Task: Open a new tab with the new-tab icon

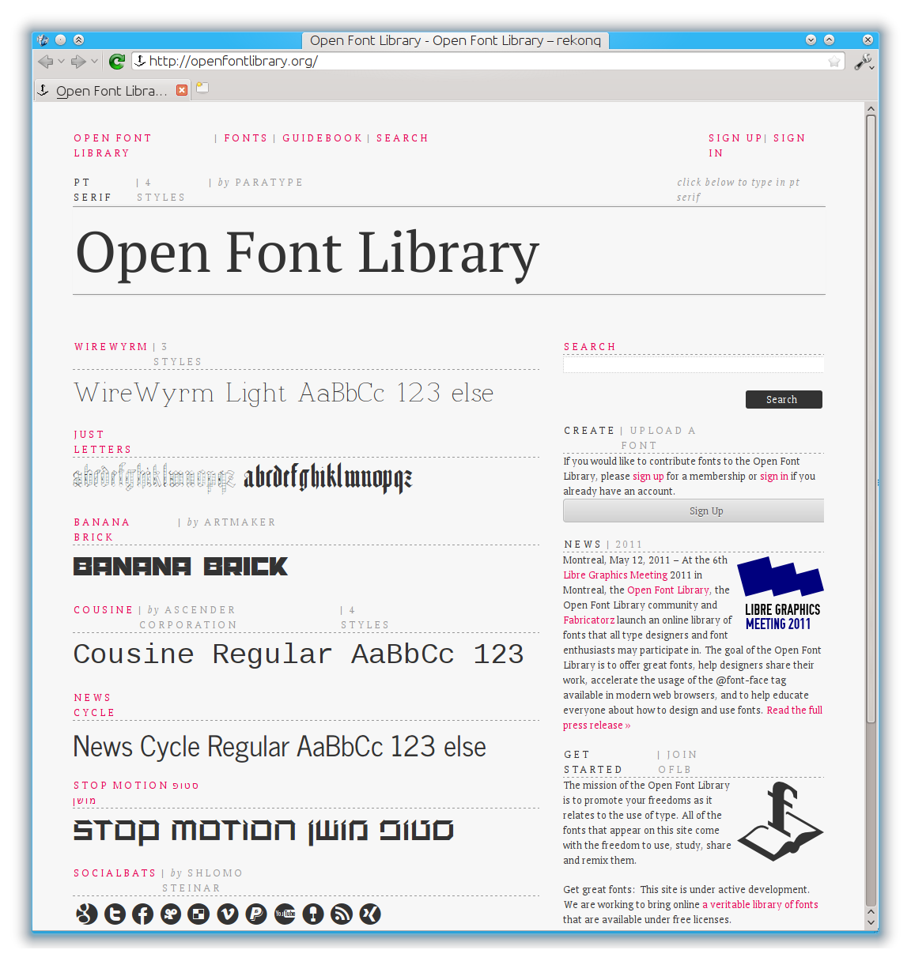Action: pyautogui.click(x=202, y=88)
